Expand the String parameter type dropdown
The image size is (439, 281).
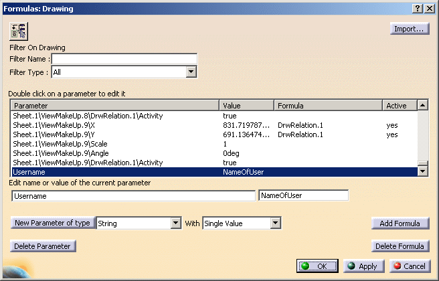(x=176, y=223)
